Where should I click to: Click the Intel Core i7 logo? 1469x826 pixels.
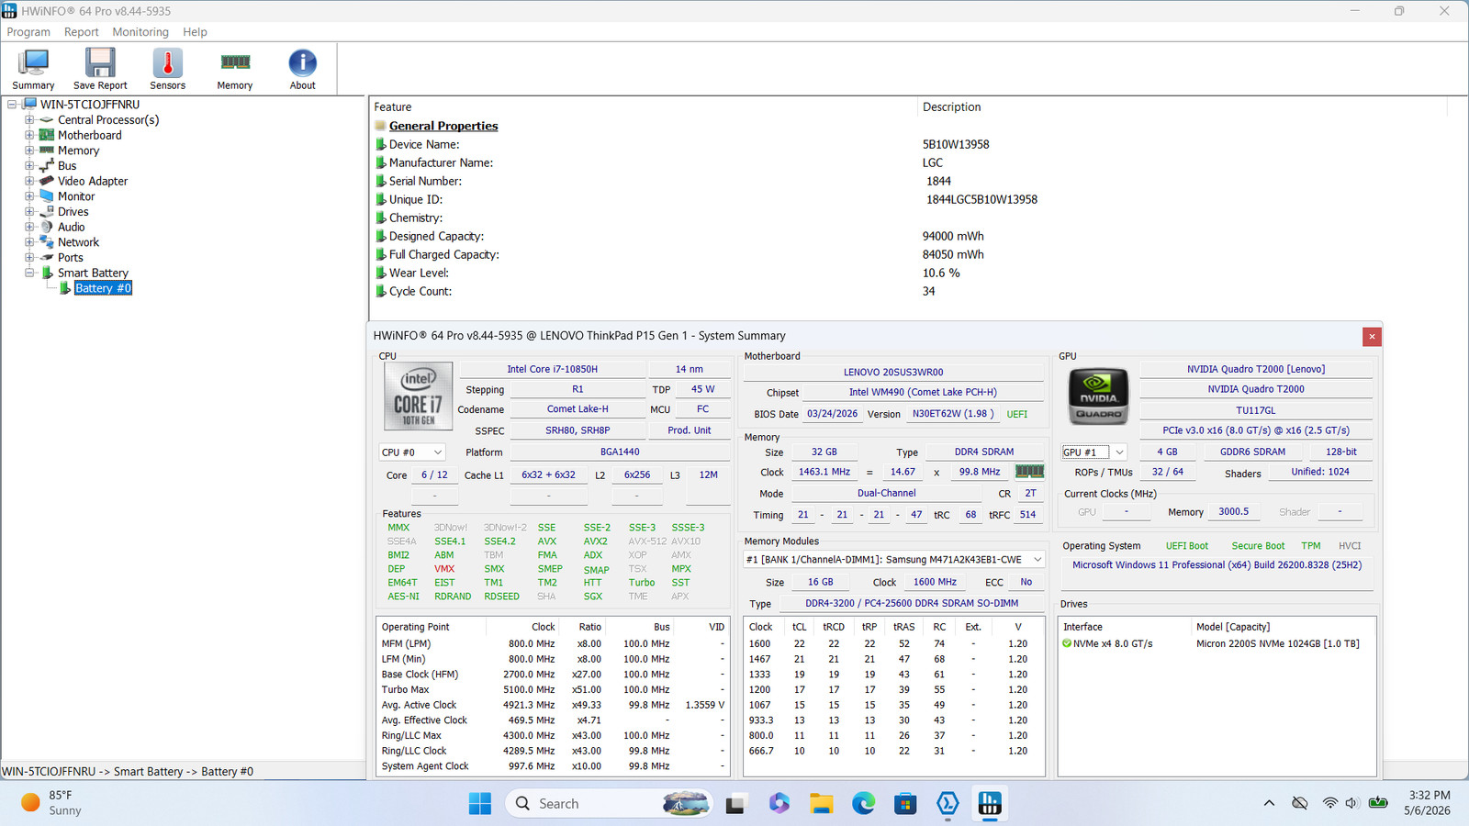(x=418, y=396)
